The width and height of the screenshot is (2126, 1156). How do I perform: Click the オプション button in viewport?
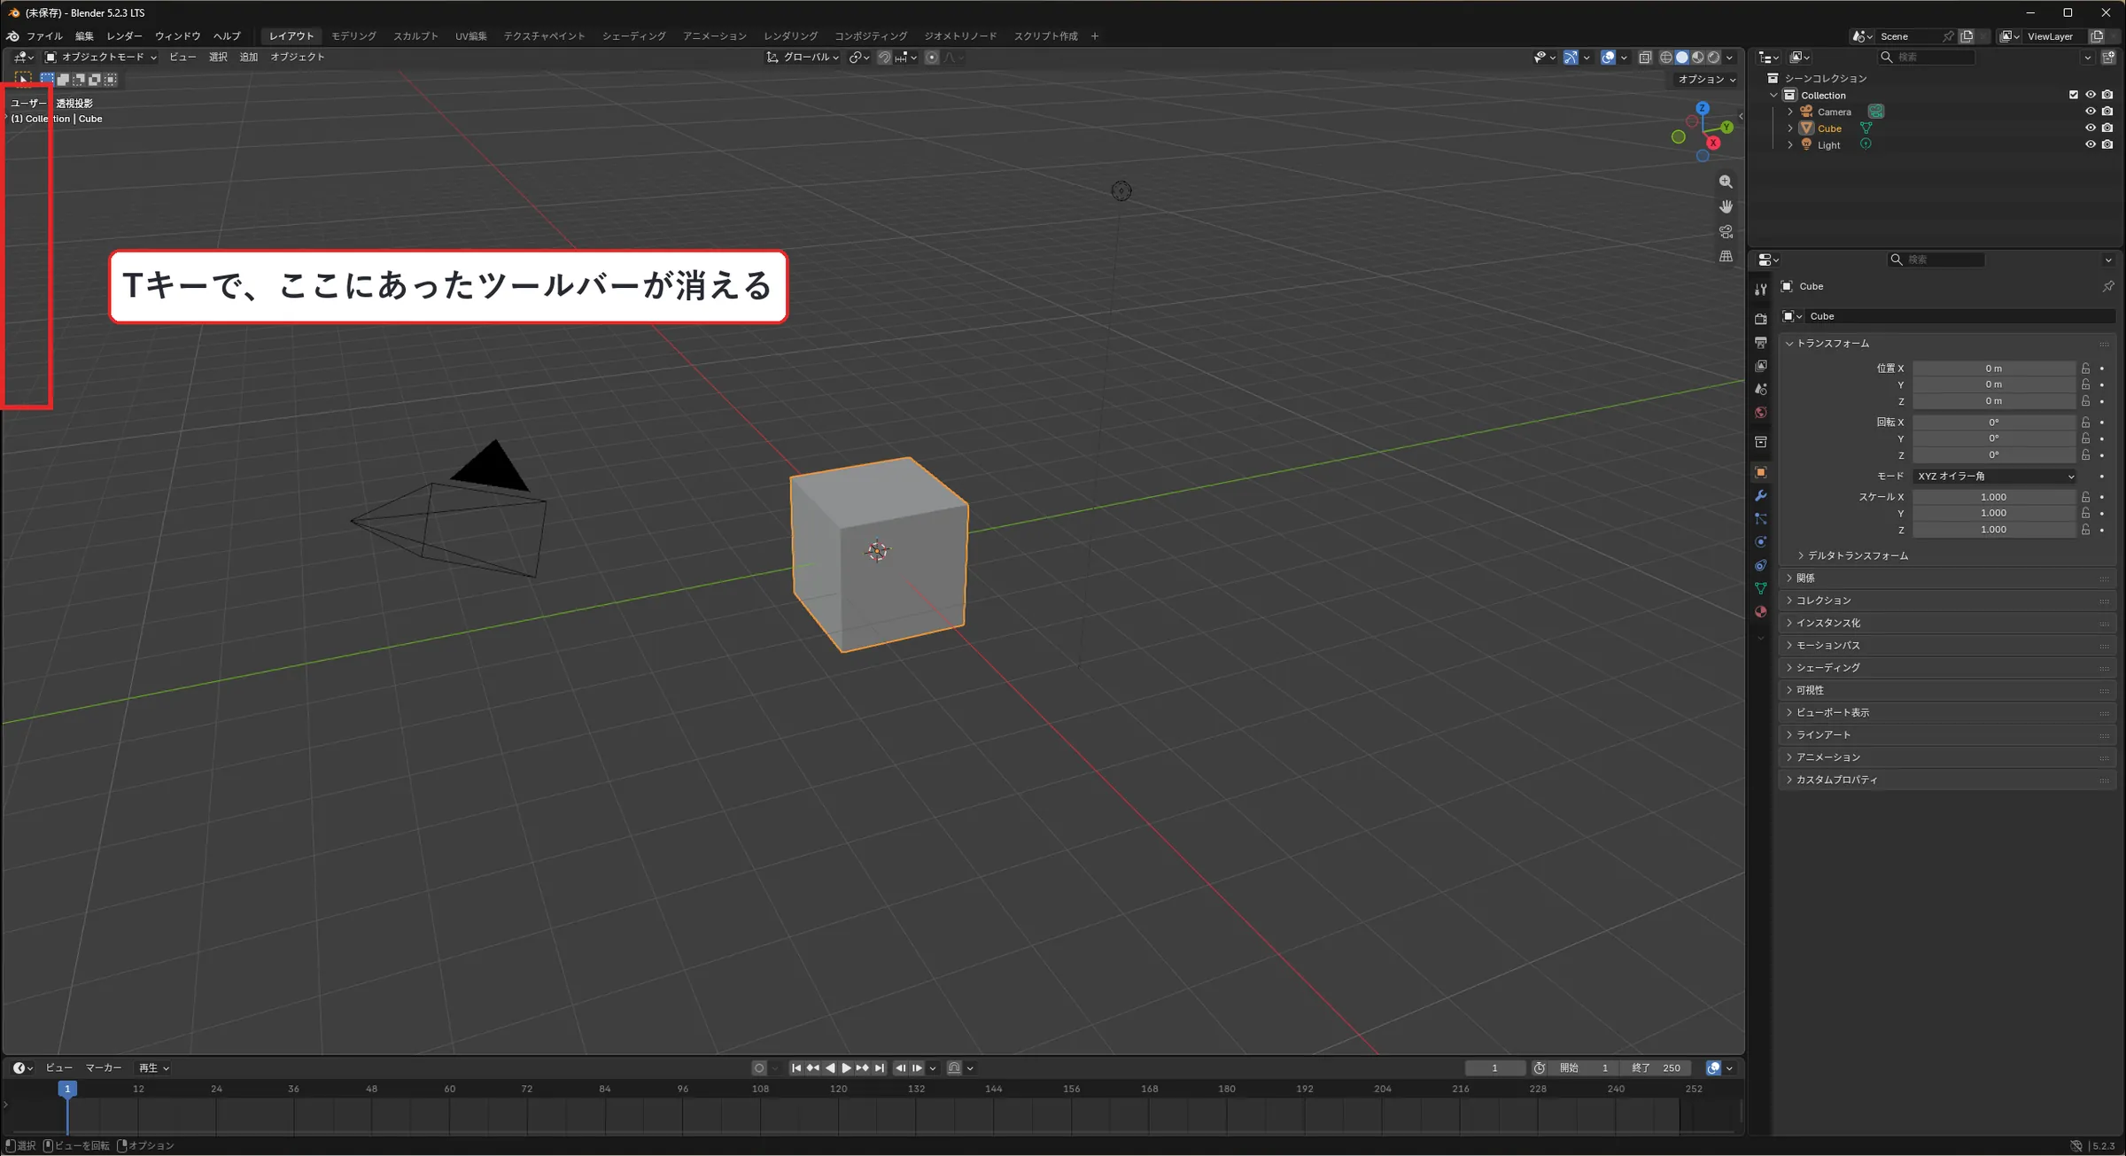[1707, 80]
